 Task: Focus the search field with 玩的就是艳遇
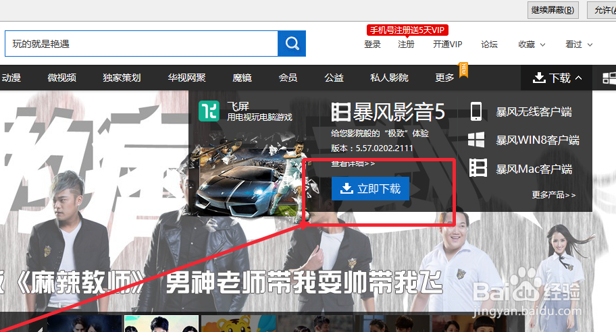pos(141,44)
